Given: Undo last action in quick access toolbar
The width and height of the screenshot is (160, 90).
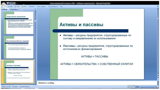Looking at the screenshot, I should click(10, 3).
